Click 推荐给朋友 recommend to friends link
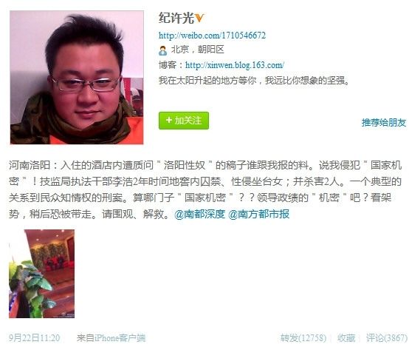The image size is (409, 350). (384, 122)
